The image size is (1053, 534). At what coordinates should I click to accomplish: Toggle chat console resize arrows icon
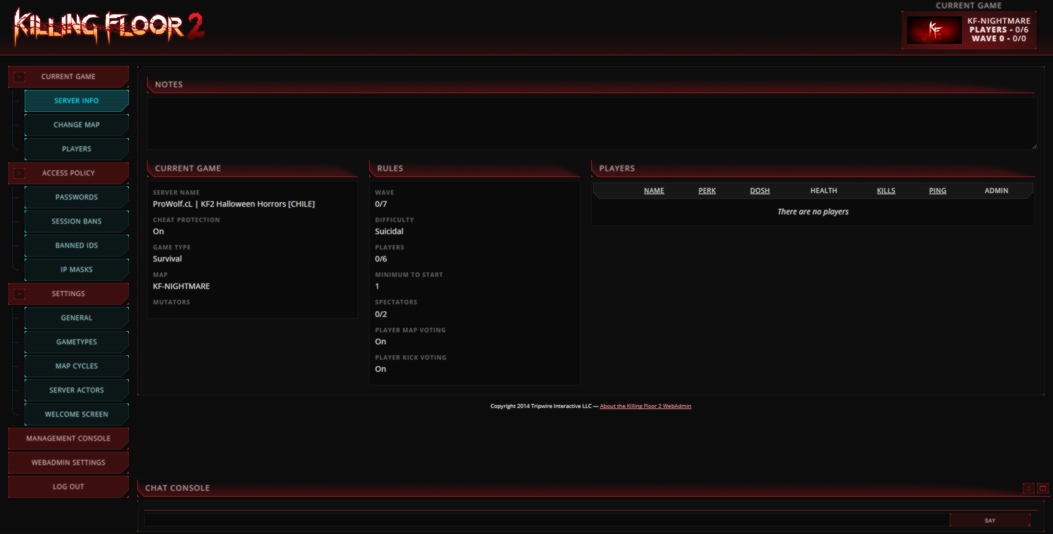click(1028, 488)
